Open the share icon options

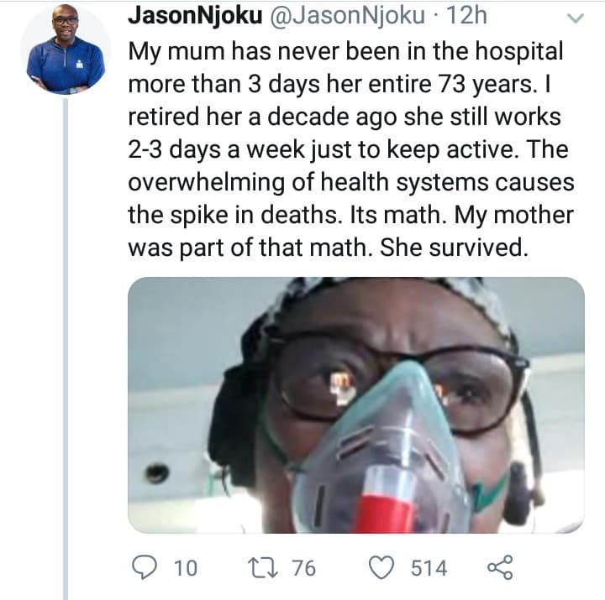click(x=499, y=568)
